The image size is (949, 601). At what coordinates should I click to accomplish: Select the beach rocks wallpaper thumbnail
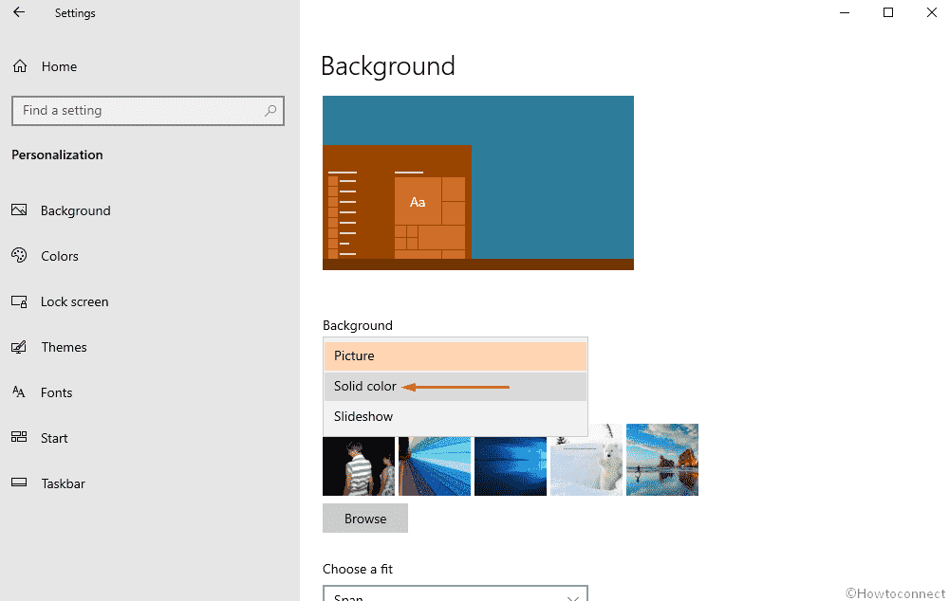pos(662,460)
